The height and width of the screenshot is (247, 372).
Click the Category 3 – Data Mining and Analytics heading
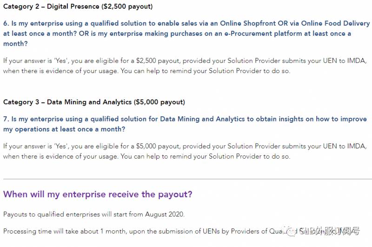tap(94, 102)
